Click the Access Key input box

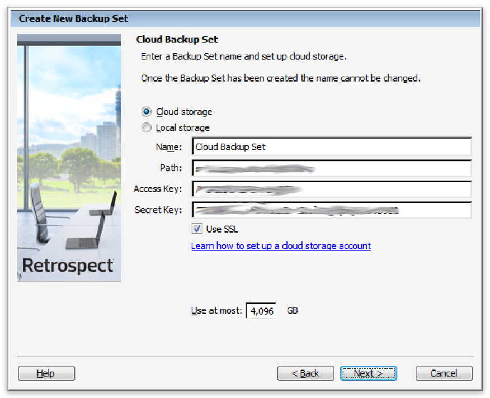click(332, 189)
